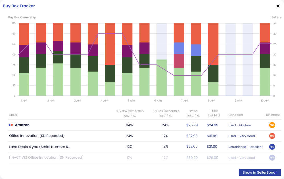The width and height of the screenshot is (284, 179).
Task: Select the Amazon seller name
Action: tap(22, 125)
